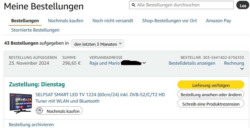Open the SELFSAT TV product thumbnail
Viewport: 250px width, 128px height.
pos(21,103)
